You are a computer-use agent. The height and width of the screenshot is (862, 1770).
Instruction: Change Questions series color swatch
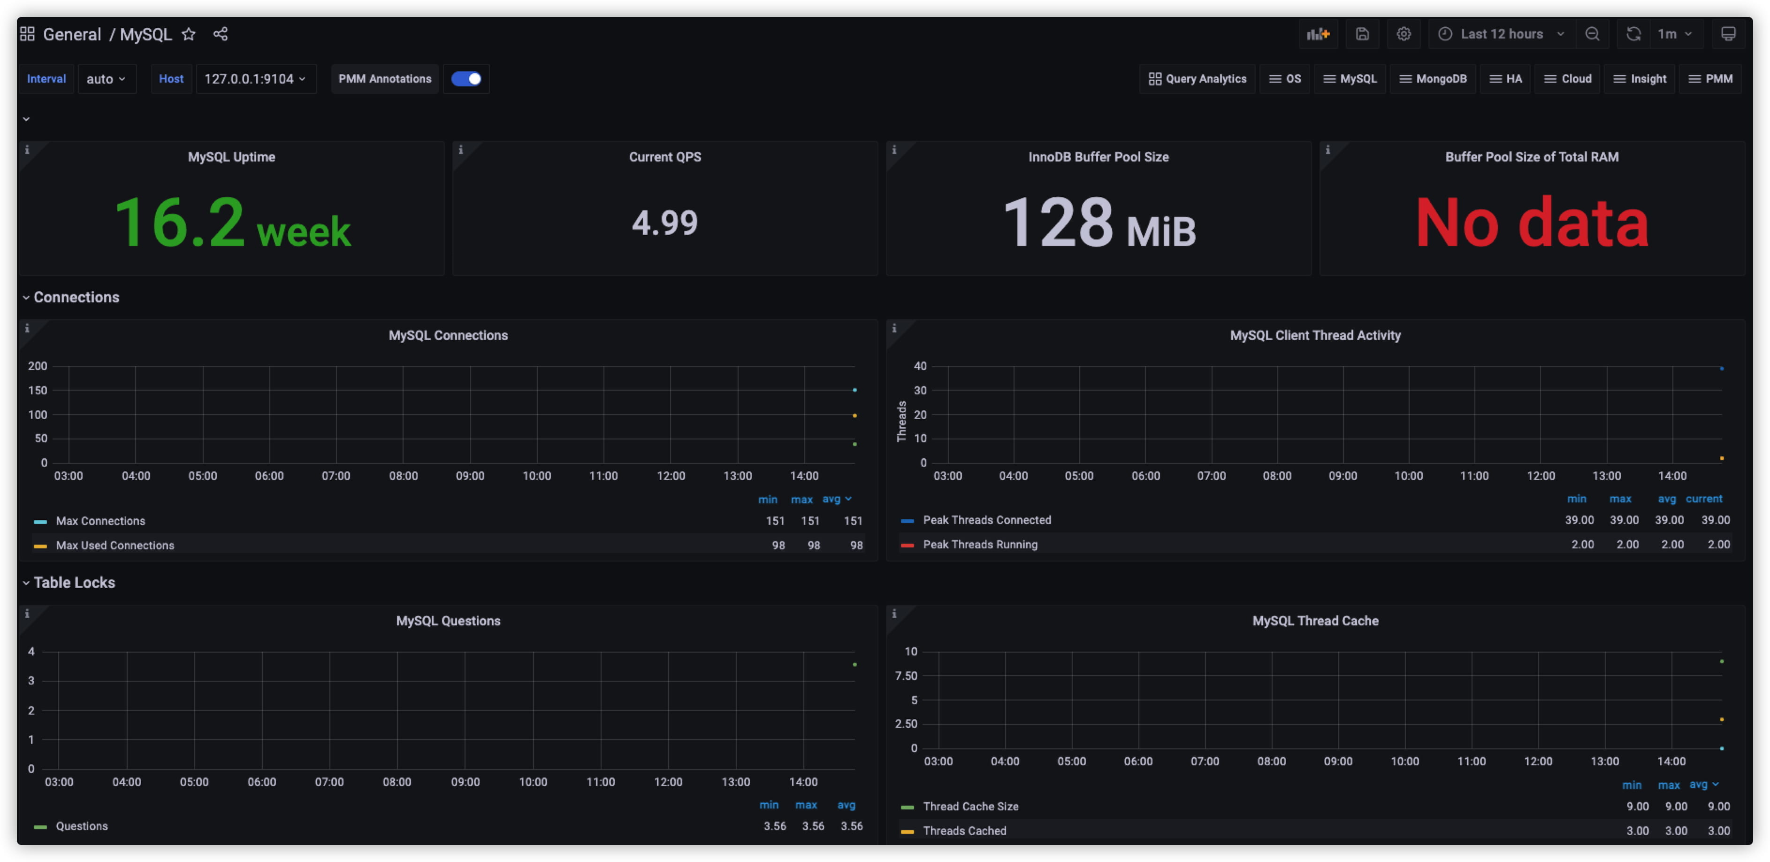point(40,827)
